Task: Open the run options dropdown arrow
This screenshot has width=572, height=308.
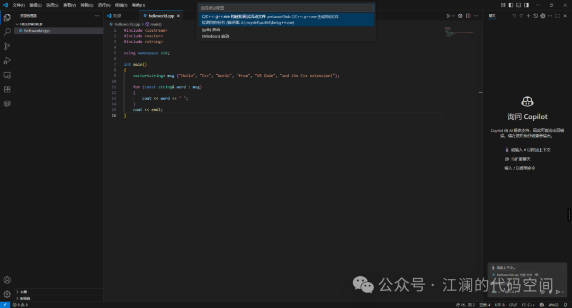Action: (x=453, y=16)
